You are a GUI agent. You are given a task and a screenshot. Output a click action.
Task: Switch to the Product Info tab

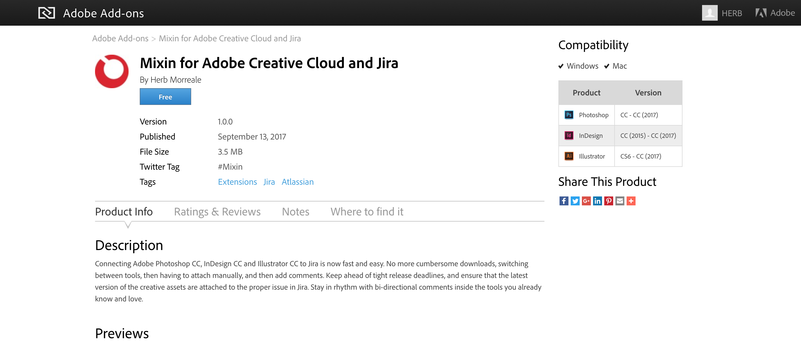[124, 212]
